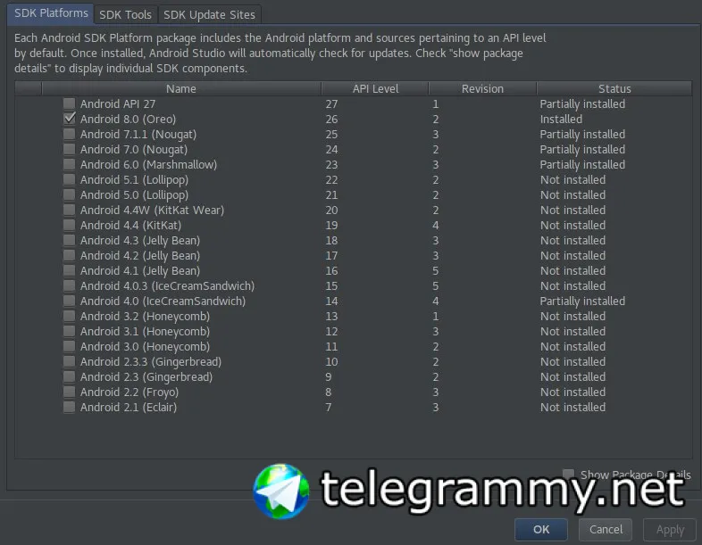This screenshot has height=545, width=702.
Task: Check the Android 2.1 (Eclair) checkbox
Action: [x=69, y=408]
